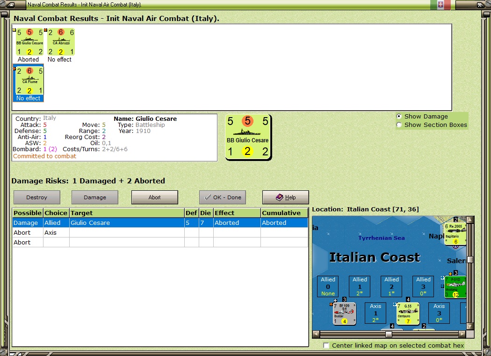491x356 pixels.
Task: Click the Choice column header
Action: (56, 213)
